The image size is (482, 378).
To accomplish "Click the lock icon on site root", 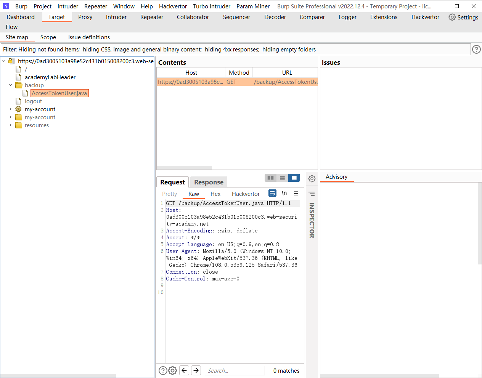I will [x=11, y=61].
